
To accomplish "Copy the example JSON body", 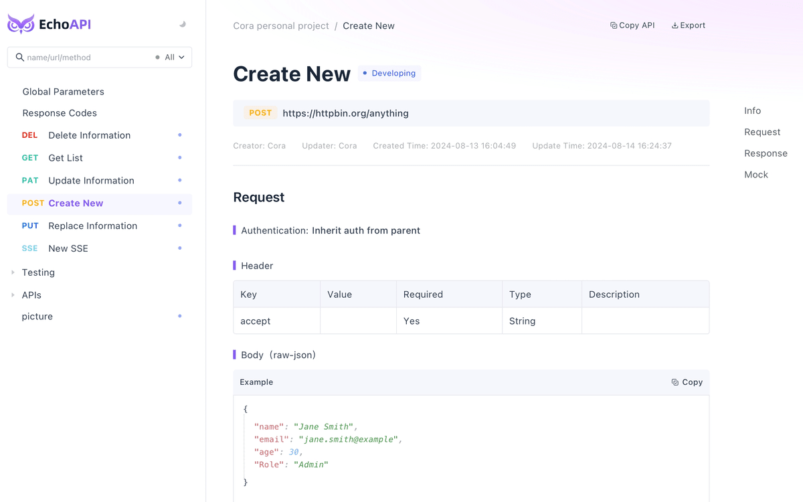I will pyautogui.click(x=687, y=382).
